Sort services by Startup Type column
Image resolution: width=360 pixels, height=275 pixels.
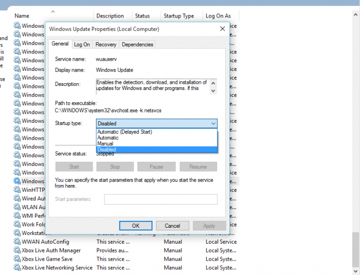tap(182, 16)
